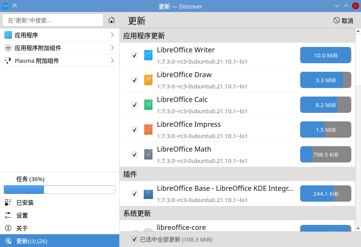Click the LibreOffice Calc green icon
The height and width of the screenshot is (247, 361).
pyautogui.click(x=148, y=105)
